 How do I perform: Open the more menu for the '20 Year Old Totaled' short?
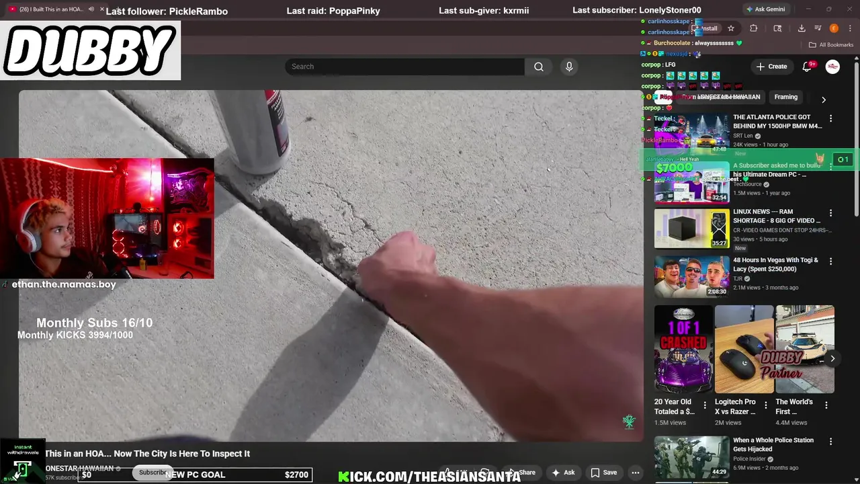pos(705,405)
